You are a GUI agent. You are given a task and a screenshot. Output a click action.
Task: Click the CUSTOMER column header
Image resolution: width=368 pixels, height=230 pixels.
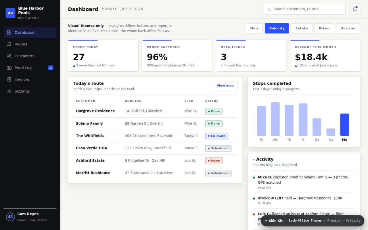[85, 101]
